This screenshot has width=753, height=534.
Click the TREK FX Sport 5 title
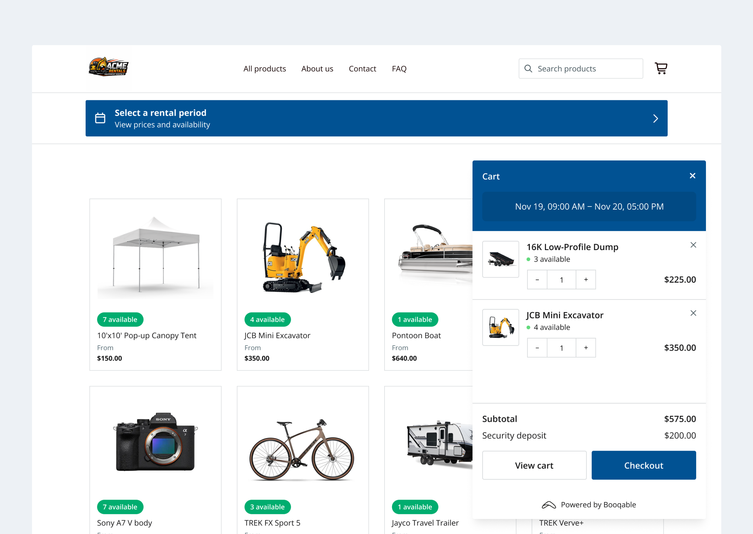(x=272, y=523)
